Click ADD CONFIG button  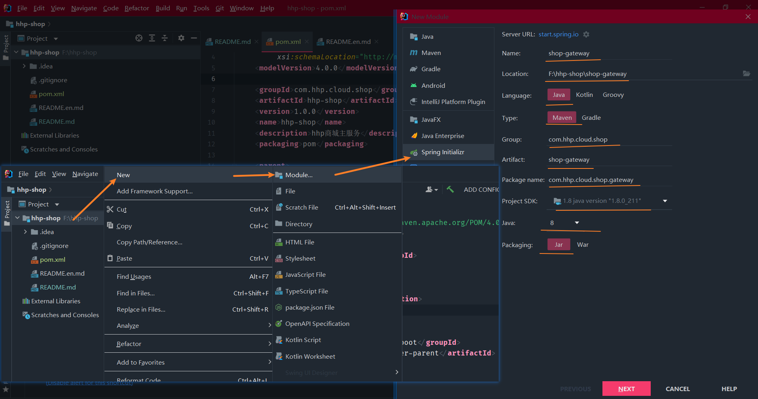click(481, 189)
